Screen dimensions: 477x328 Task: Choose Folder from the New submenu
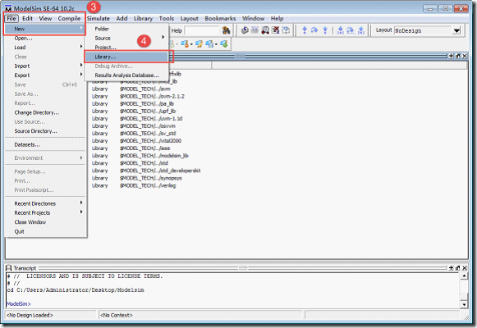(126, 29)
